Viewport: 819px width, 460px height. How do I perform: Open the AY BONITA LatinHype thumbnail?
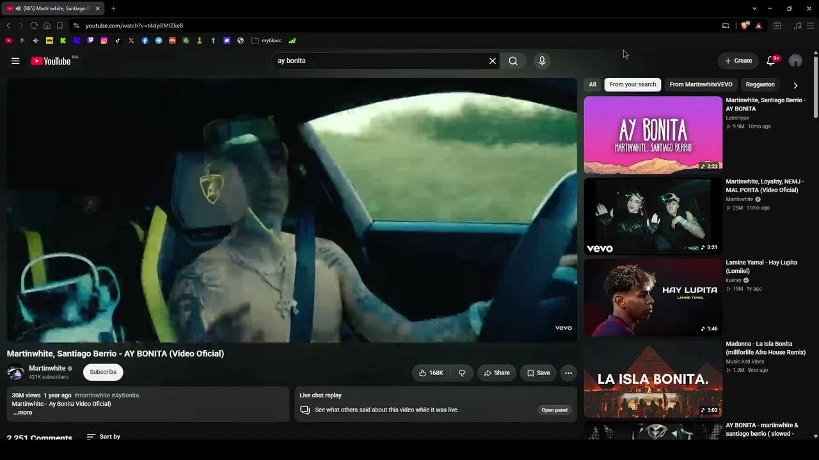(x=653, y=135)
